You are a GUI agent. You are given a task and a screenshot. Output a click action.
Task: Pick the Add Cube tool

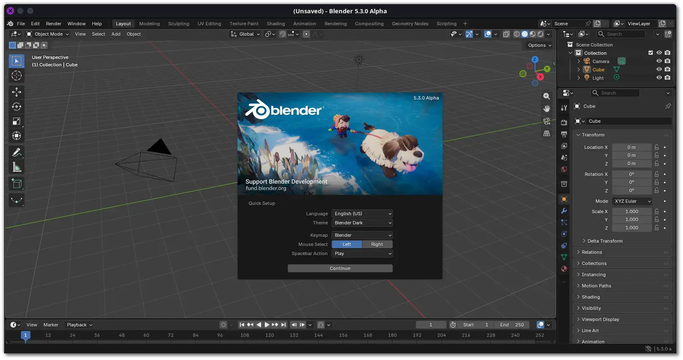(x=17, y=184)
